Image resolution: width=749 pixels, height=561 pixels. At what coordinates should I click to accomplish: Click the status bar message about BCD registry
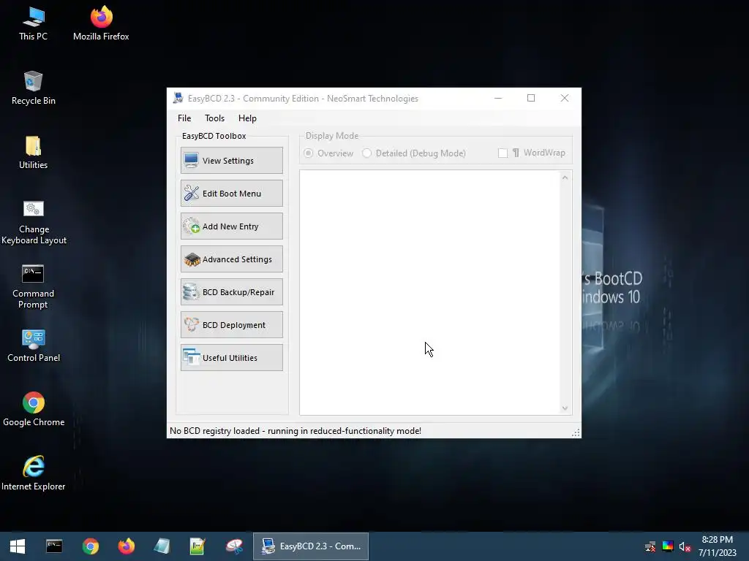(296, 431)
